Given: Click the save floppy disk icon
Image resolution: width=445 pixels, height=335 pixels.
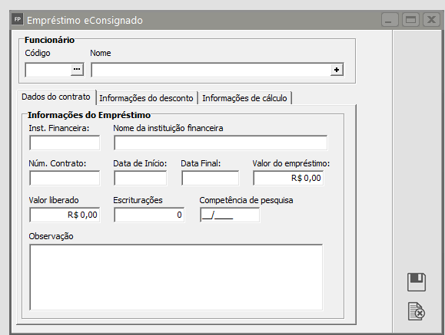Looking at the screenshot, I should coord(417,282).
